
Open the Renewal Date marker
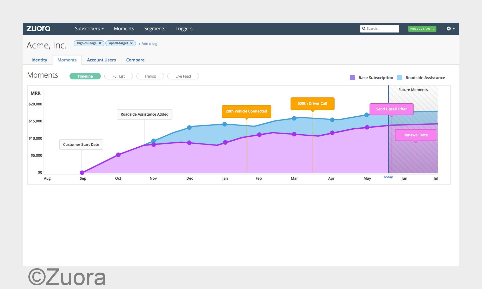point(416,135)
